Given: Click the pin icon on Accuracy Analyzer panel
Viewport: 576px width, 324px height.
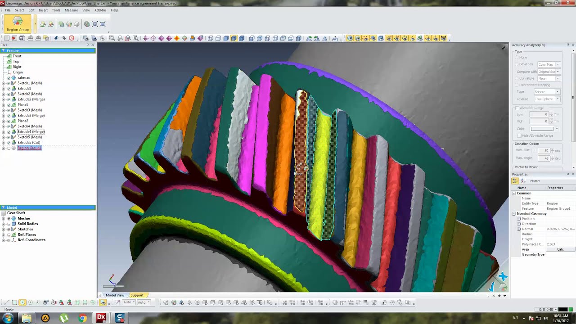Looking at the screenshot, I should pos(568,45).
